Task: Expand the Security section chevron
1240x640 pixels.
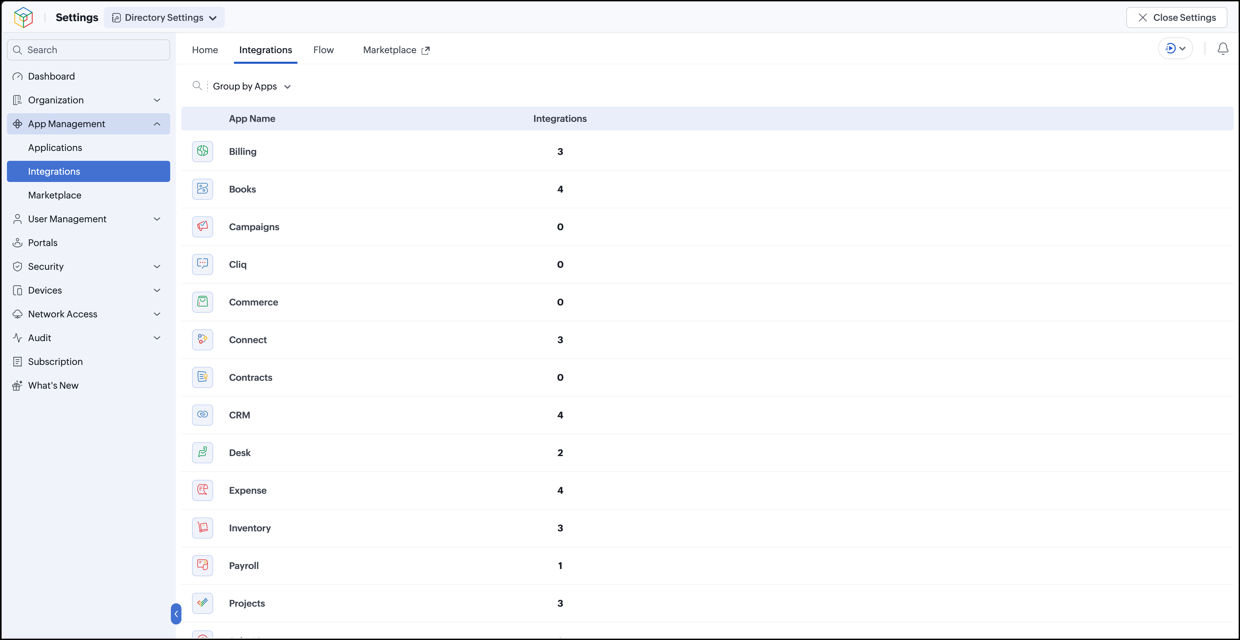Action: point(157,267)
